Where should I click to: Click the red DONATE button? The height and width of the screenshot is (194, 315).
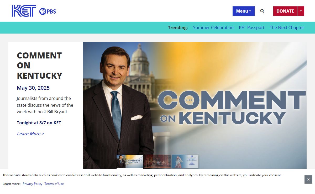point(285,11)
